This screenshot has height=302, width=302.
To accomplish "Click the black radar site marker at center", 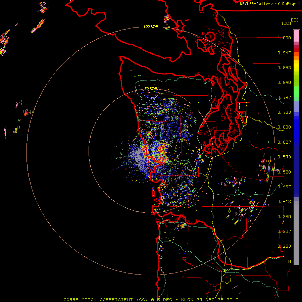I will (x=150, y=152).
